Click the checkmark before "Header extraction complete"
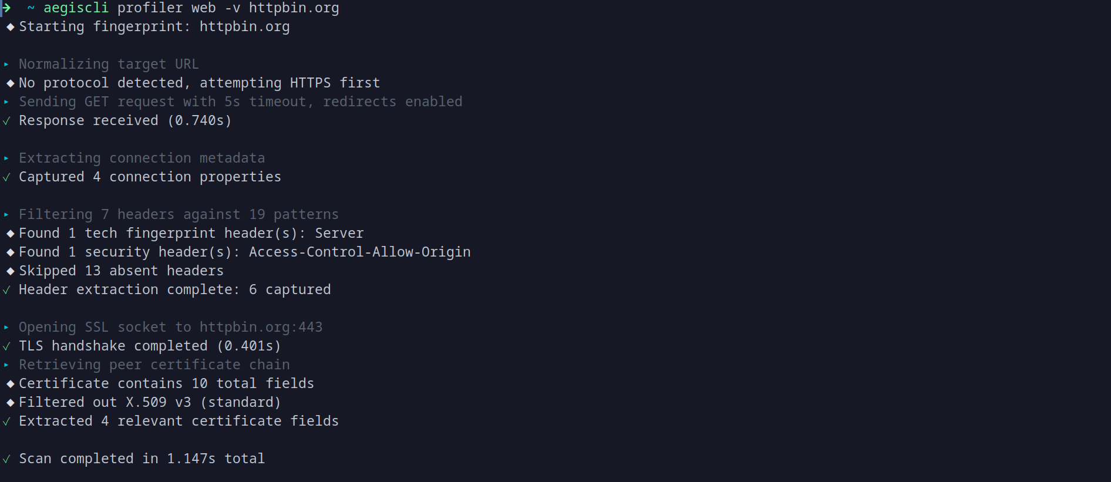 tap(6, 290)
